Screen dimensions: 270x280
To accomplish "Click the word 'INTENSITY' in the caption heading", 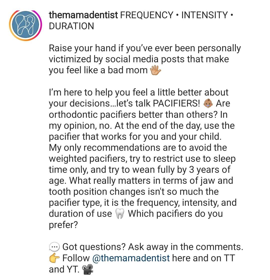I will [x=204, y=15].
